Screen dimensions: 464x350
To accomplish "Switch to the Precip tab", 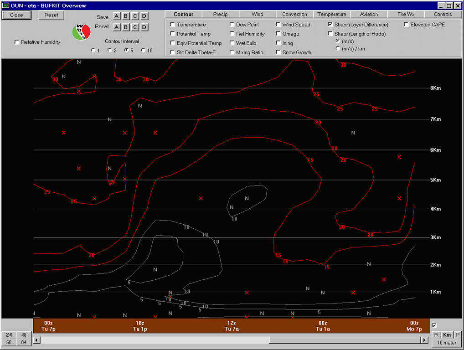I will pyautogui.click(x=221, y=14).
